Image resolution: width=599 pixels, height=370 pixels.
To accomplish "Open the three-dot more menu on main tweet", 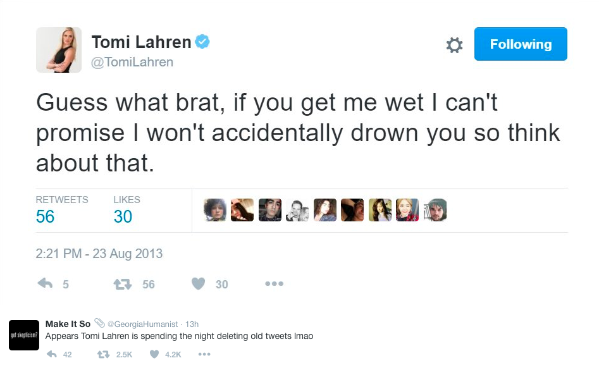I will pos(274,284).
